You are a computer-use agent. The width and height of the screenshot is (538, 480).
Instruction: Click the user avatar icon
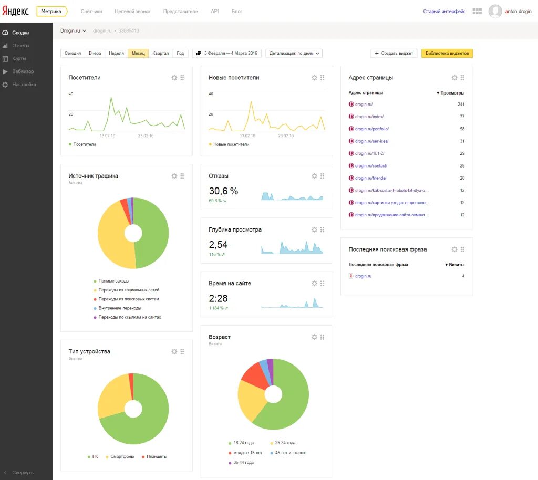[x=495, y=12]
